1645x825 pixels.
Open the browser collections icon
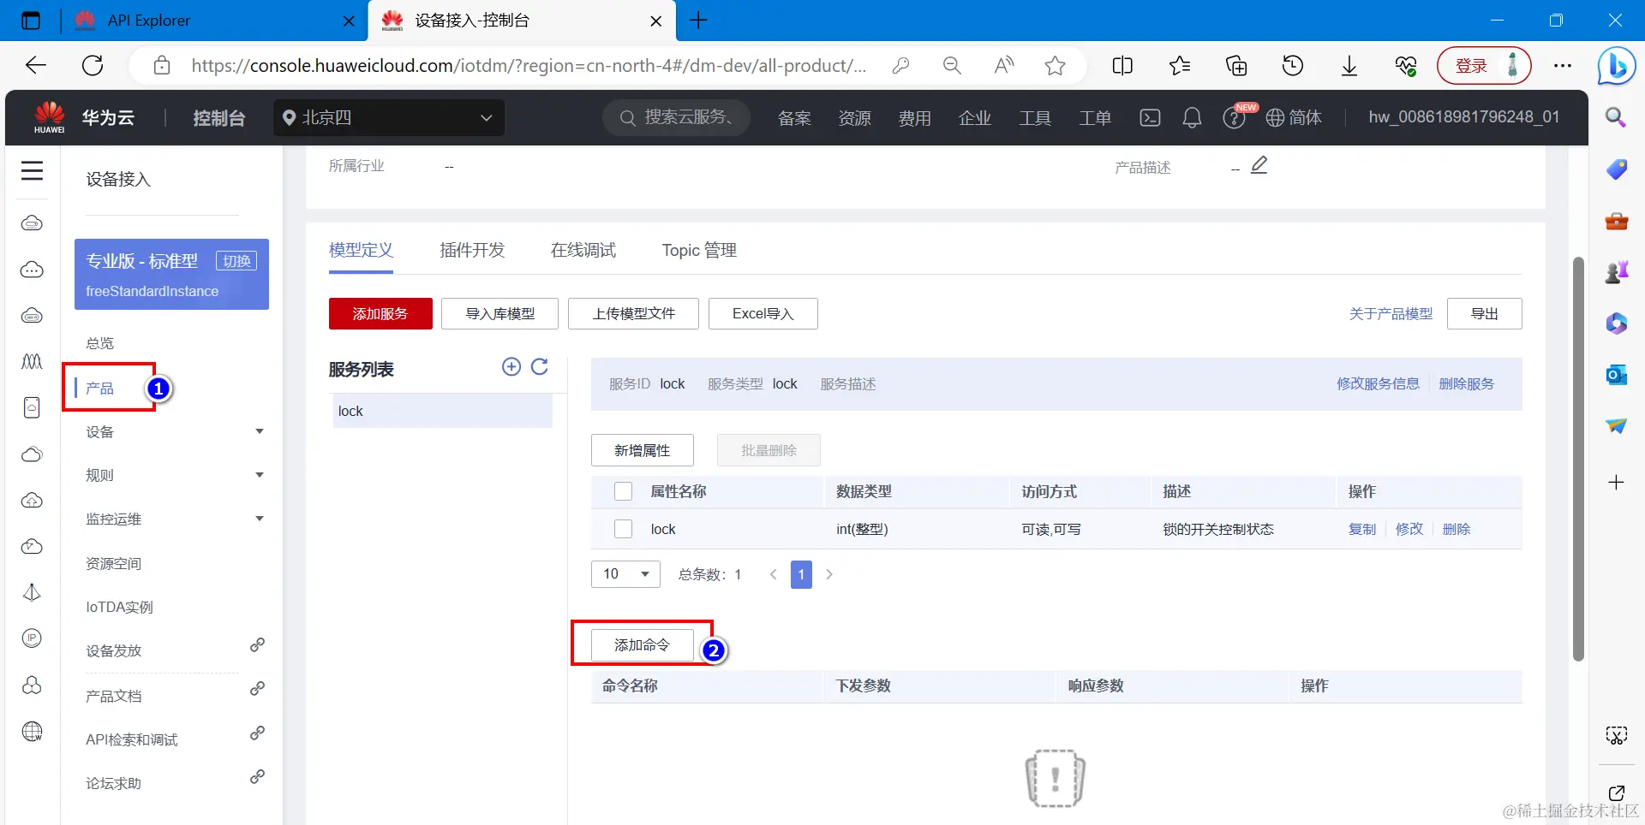tap(1236, 66)
